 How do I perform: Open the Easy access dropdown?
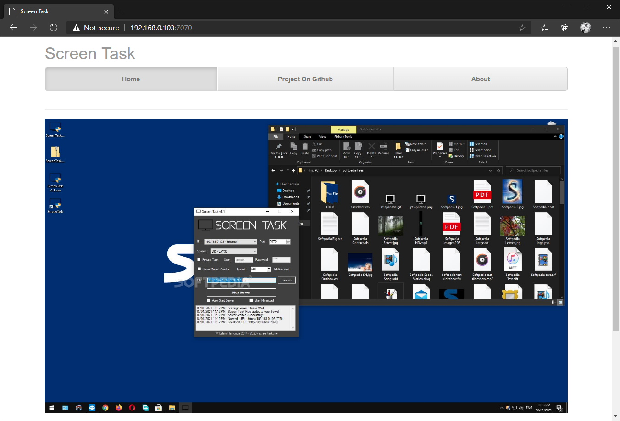(417, 150)
